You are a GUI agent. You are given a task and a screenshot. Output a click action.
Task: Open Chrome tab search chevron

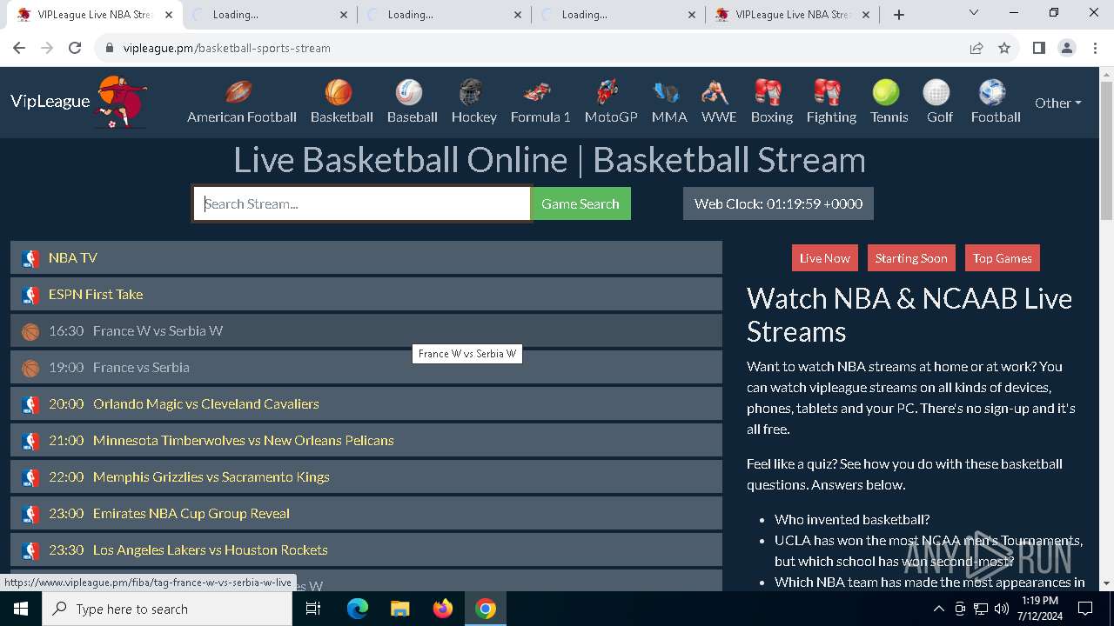pos(974,13)
